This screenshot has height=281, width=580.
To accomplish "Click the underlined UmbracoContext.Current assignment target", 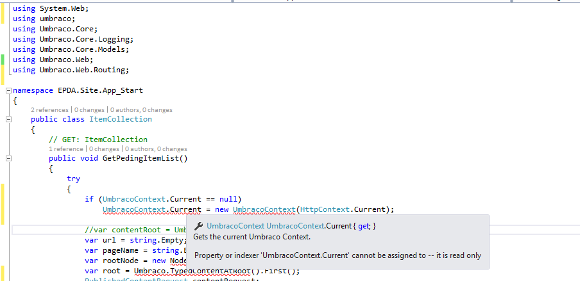I will pyautogui.click(x=151, y=210).
